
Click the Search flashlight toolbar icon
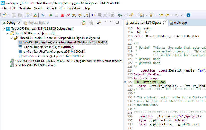point(131,15)
